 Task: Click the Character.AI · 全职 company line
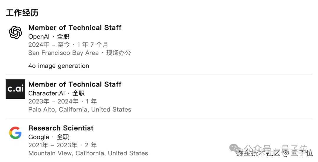click(57, 93)
